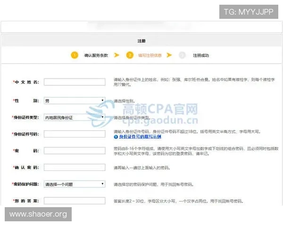Click step 1 circle icon 确认服务条款
Screen dimensions: 283x226
coord(75,55)
